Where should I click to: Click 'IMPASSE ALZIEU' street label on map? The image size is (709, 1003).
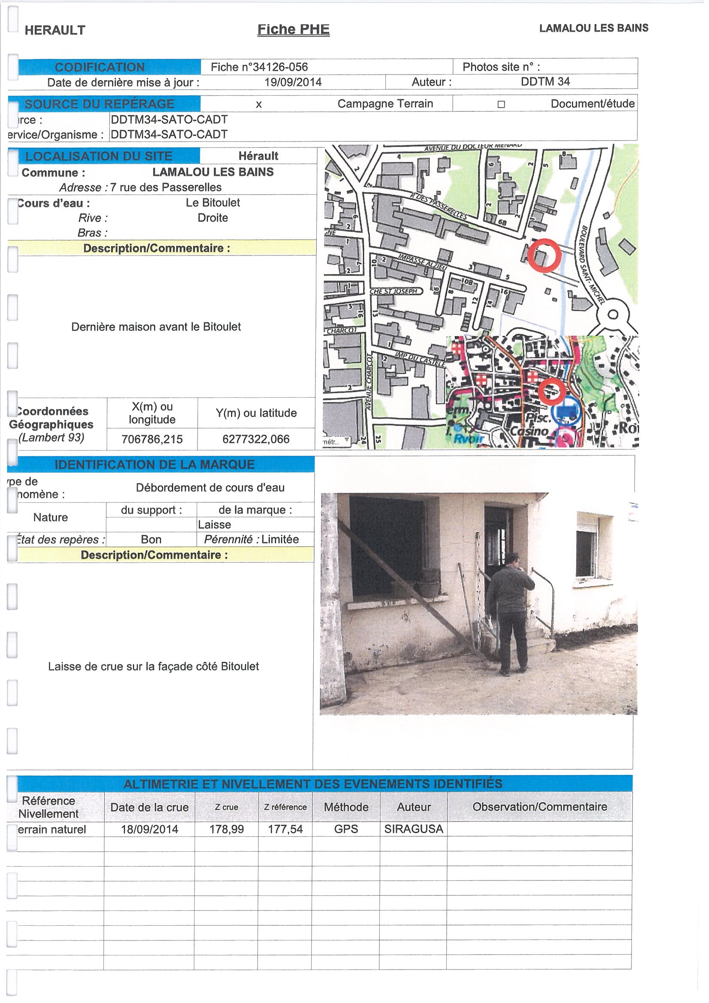424,264
